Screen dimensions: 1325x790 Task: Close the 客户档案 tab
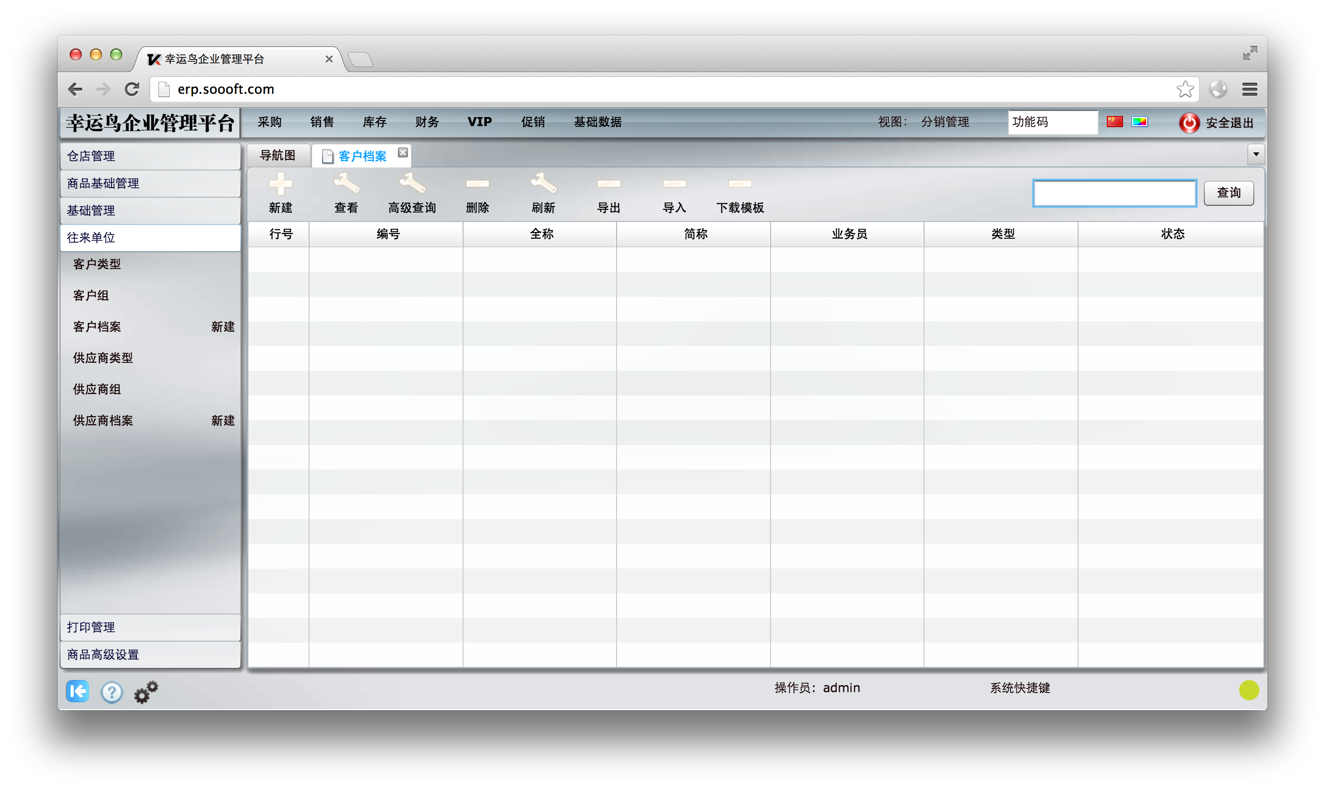403,152
